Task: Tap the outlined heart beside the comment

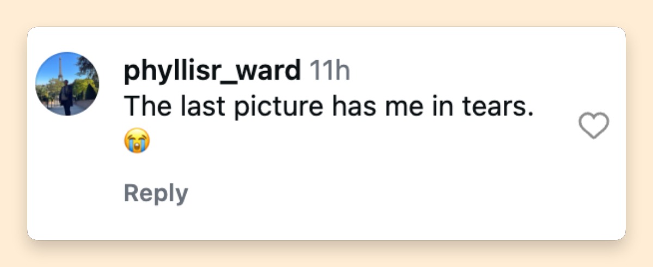Action: pyautogui.click(x=593, y=126)
